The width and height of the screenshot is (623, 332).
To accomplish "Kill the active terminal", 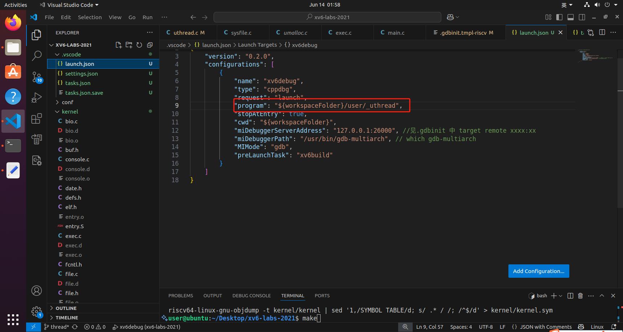I will click(x=580, y=295).
